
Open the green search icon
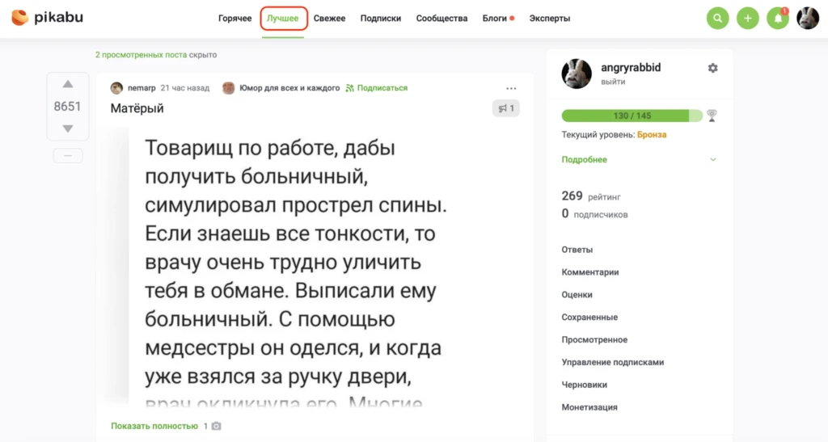pos(718,19)
